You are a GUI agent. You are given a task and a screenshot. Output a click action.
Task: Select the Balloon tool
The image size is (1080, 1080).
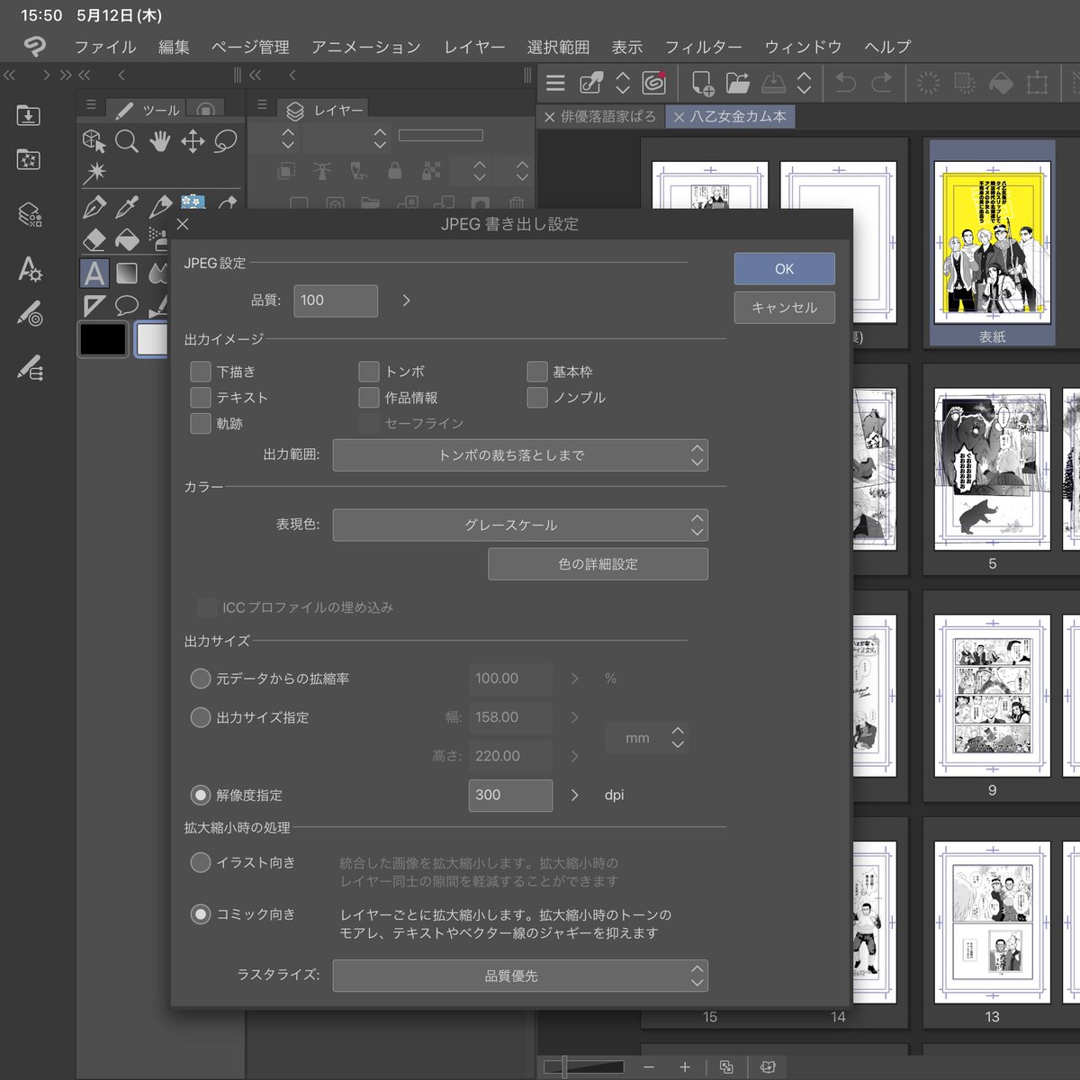coord(127,306)
